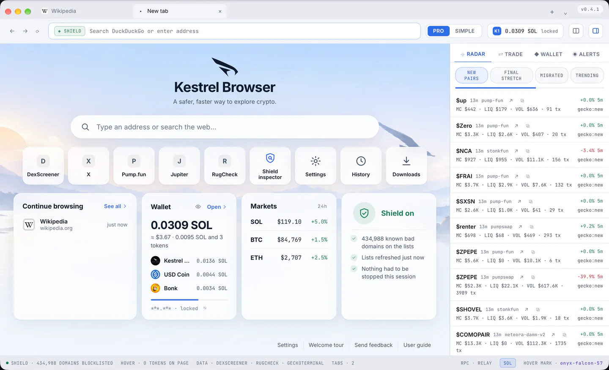
Task: Select the NEW PAIRS filter
Action: pos(472,76)
